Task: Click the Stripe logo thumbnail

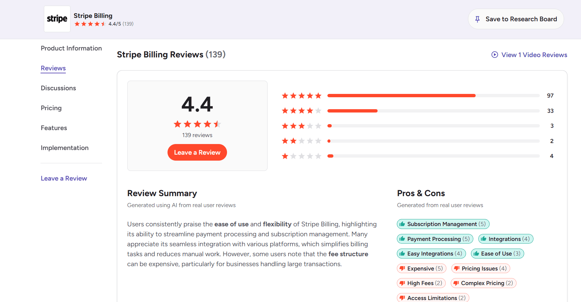Action: (x=57, y=19)
